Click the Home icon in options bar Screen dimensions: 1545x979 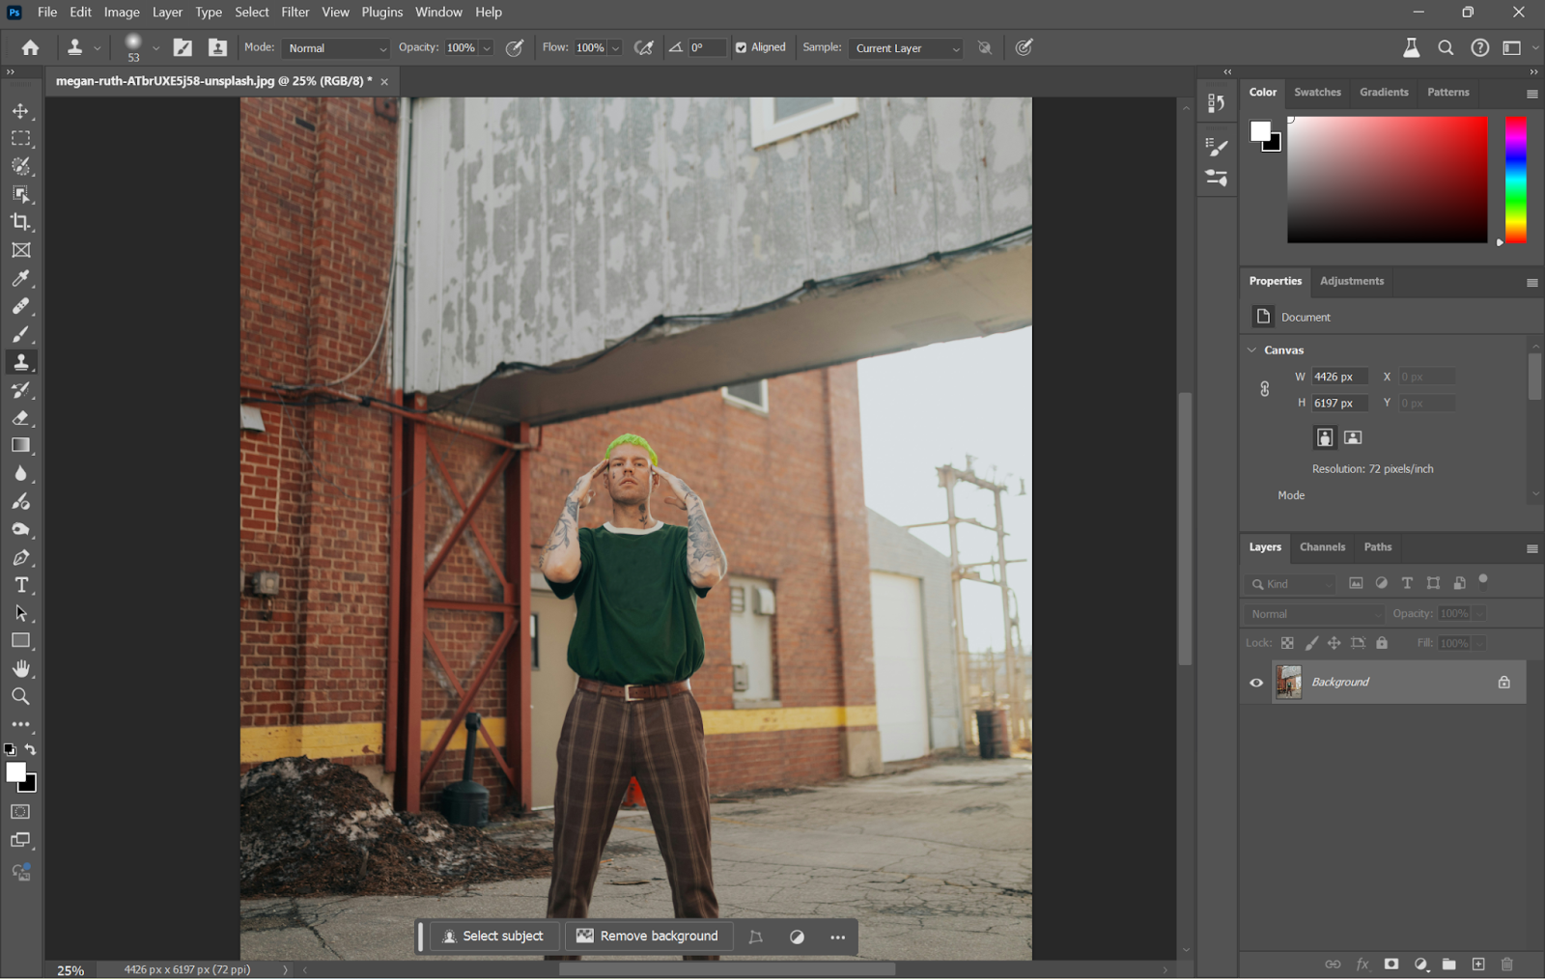click(x=31, y=47)
